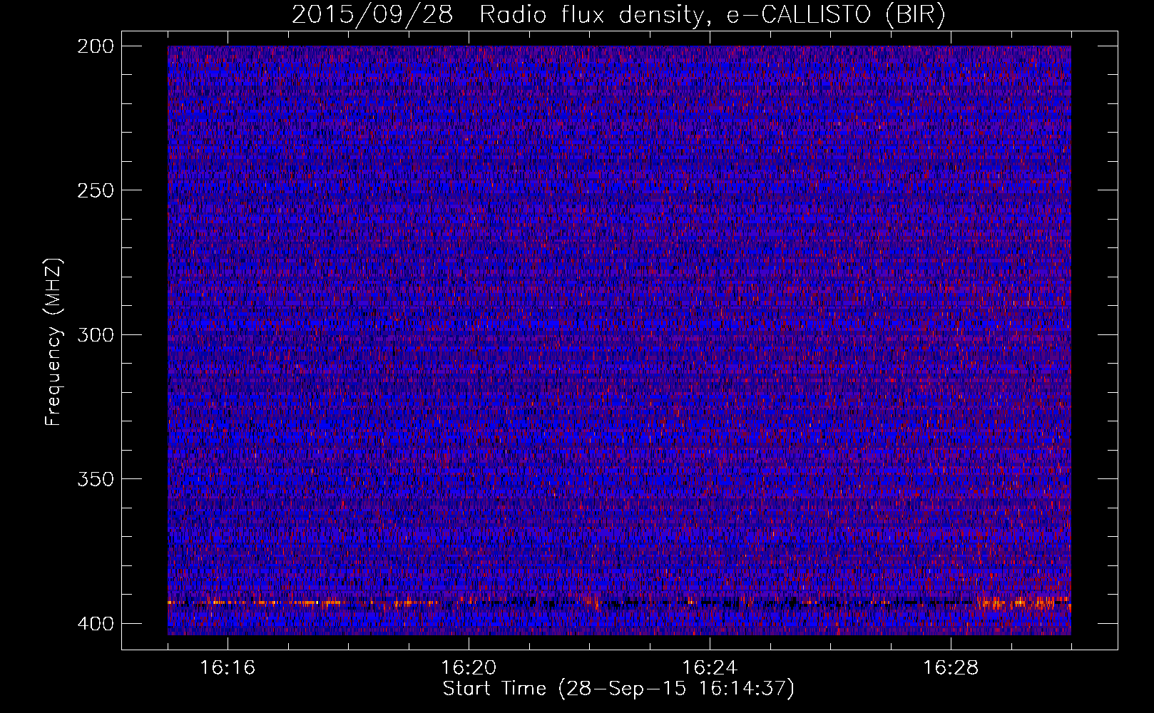Click the 16:28 time tick label
The image size is (1154, 713).
point(951,668)
